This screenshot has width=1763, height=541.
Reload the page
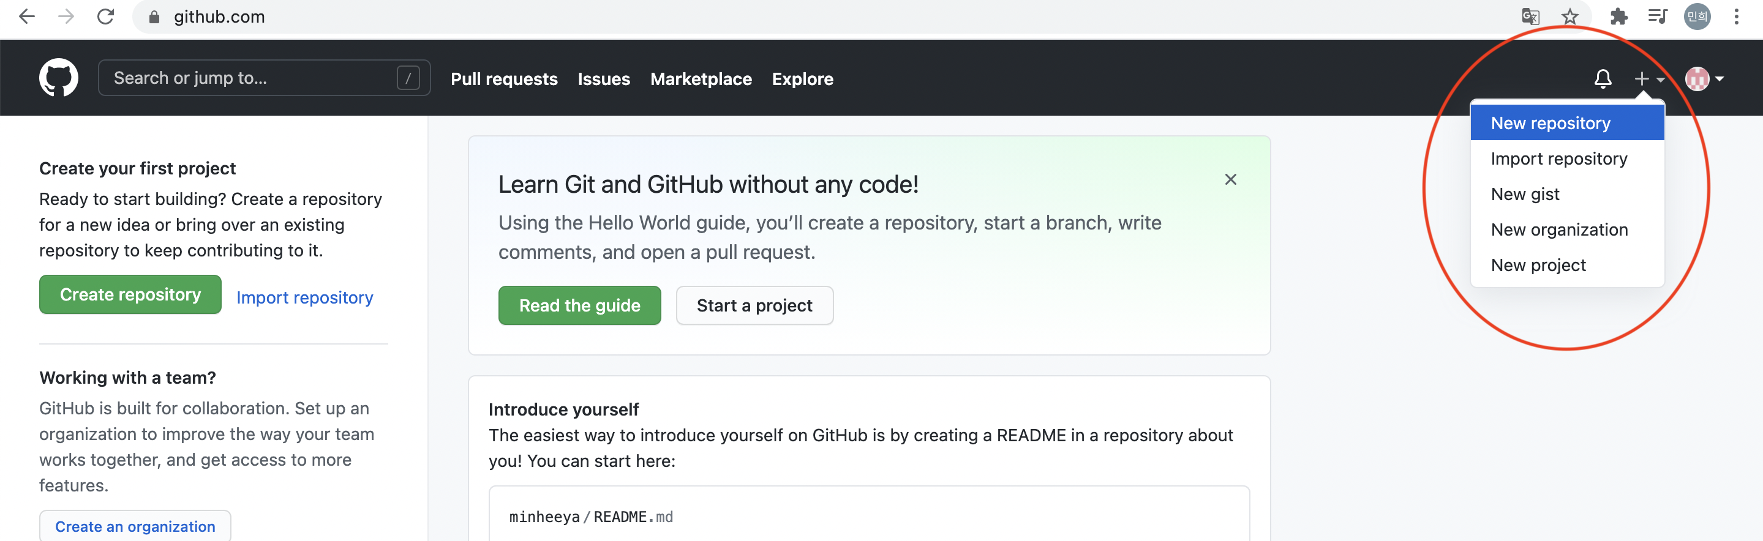click(x=105, y=17)
